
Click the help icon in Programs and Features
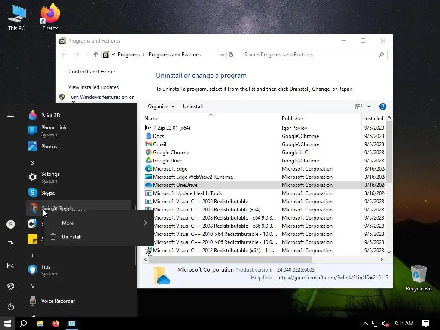382,107
